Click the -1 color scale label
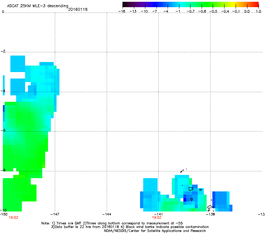This screenshot has width=265, height=233. tap(178, 11)
